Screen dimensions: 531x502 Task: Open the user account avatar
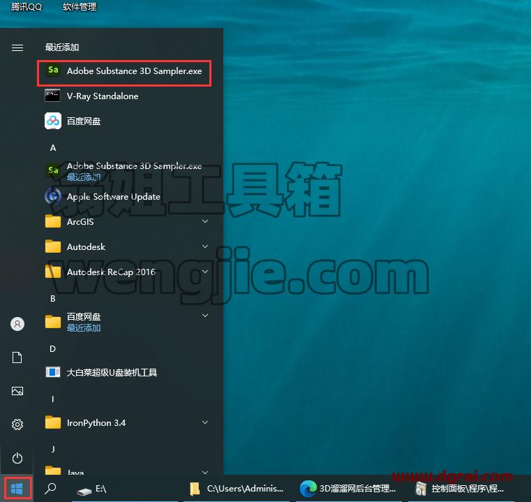(17, 324)
